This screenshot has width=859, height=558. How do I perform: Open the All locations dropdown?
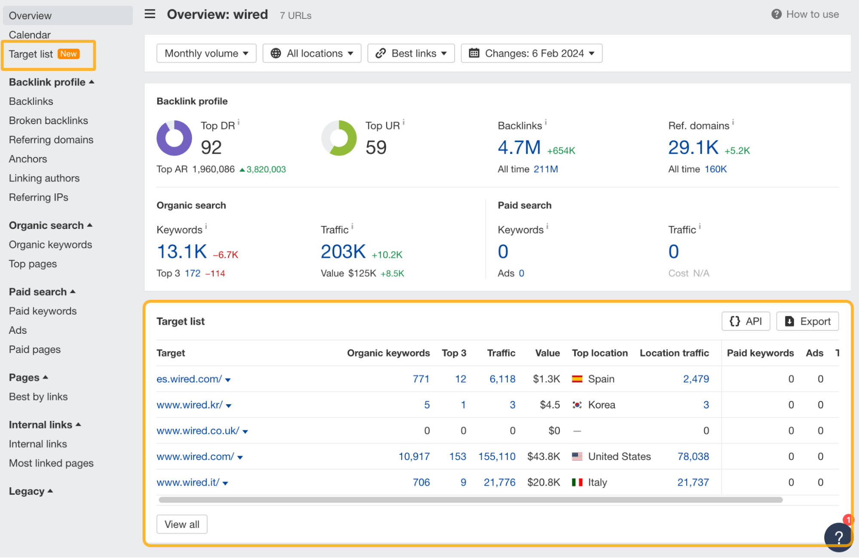tap(312, 53)
